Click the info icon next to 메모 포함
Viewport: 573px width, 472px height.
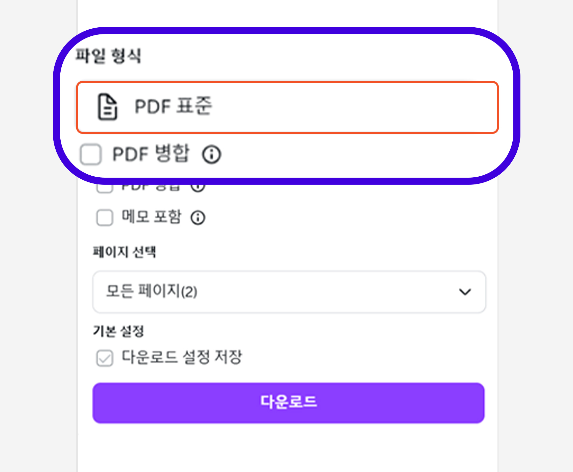point(198,218)
